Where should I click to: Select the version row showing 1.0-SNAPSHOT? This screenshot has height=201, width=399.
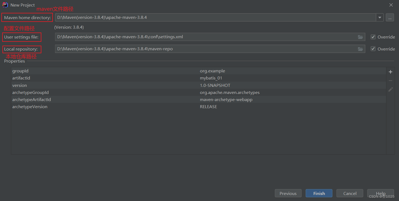pyautogui.click(x=110, y=85)
